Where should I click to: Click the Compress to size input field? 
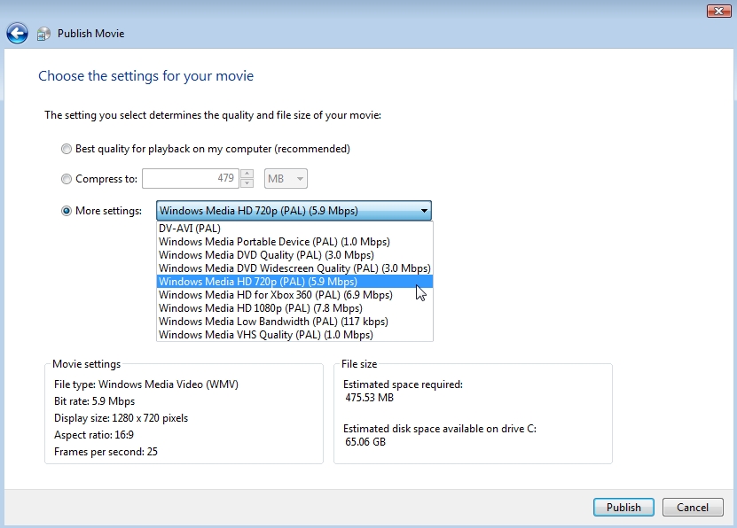click(x=191, y=178)
